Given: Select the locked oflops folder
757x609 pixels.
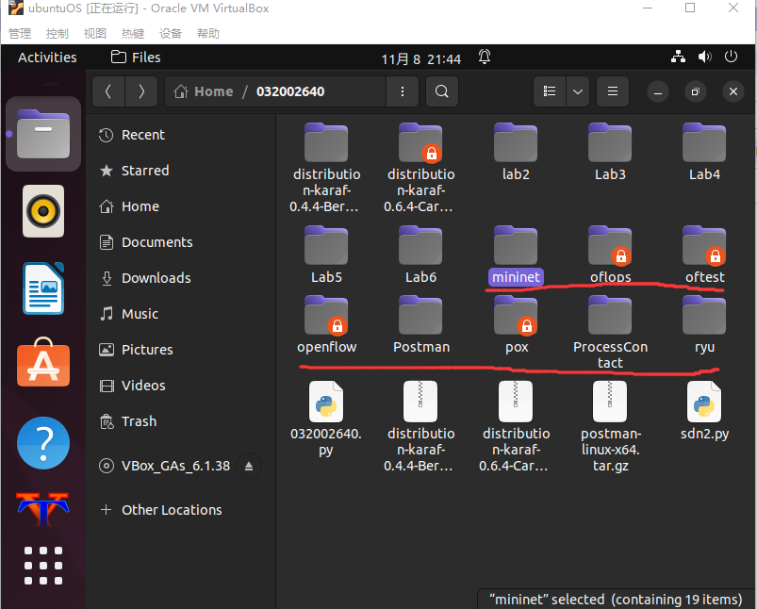Looking at the screenshot, I should coord(610,255).
